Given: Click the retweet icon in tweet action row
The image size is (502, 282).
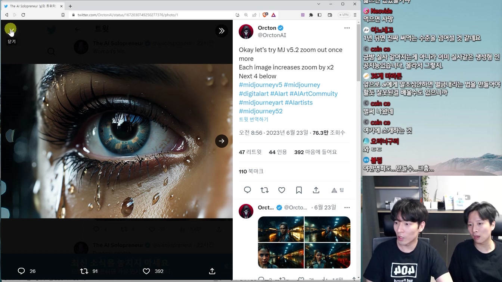Looking at the screenshot, I should [264, 190].
